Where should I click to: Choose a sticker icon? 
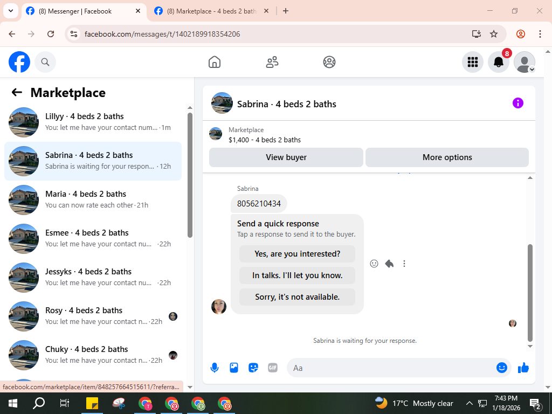click(x=253, y=368)
